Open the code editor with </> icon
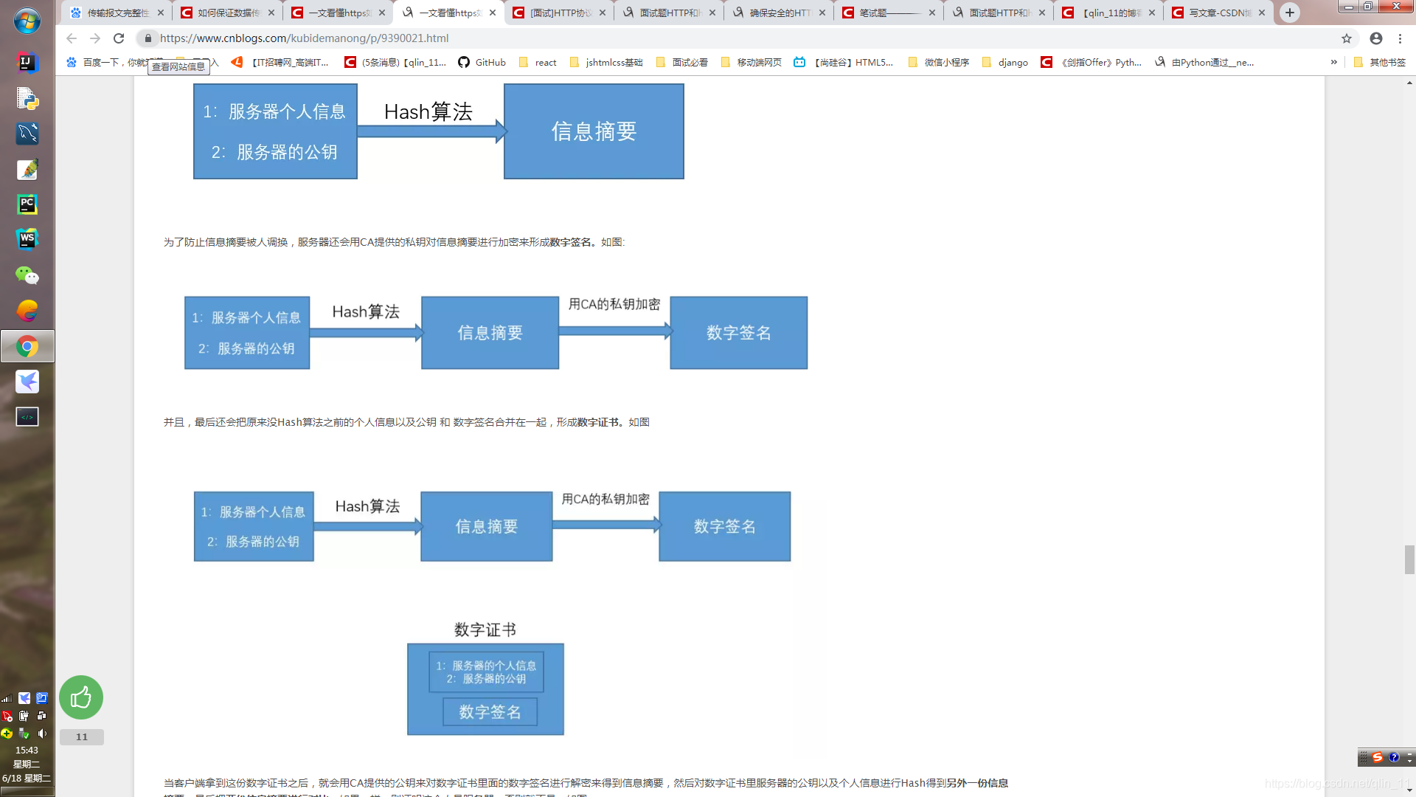This screenshot has width=1416, height=797. (27, 415)
